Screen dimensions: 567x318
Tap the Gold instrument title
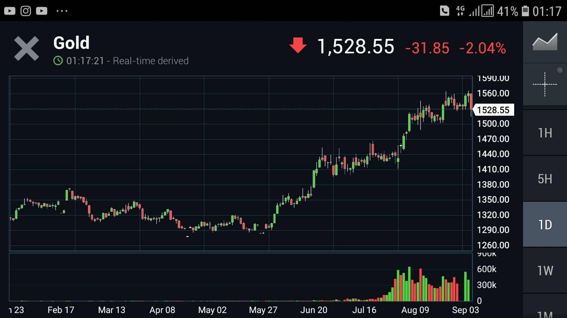[x=71, y=43]
